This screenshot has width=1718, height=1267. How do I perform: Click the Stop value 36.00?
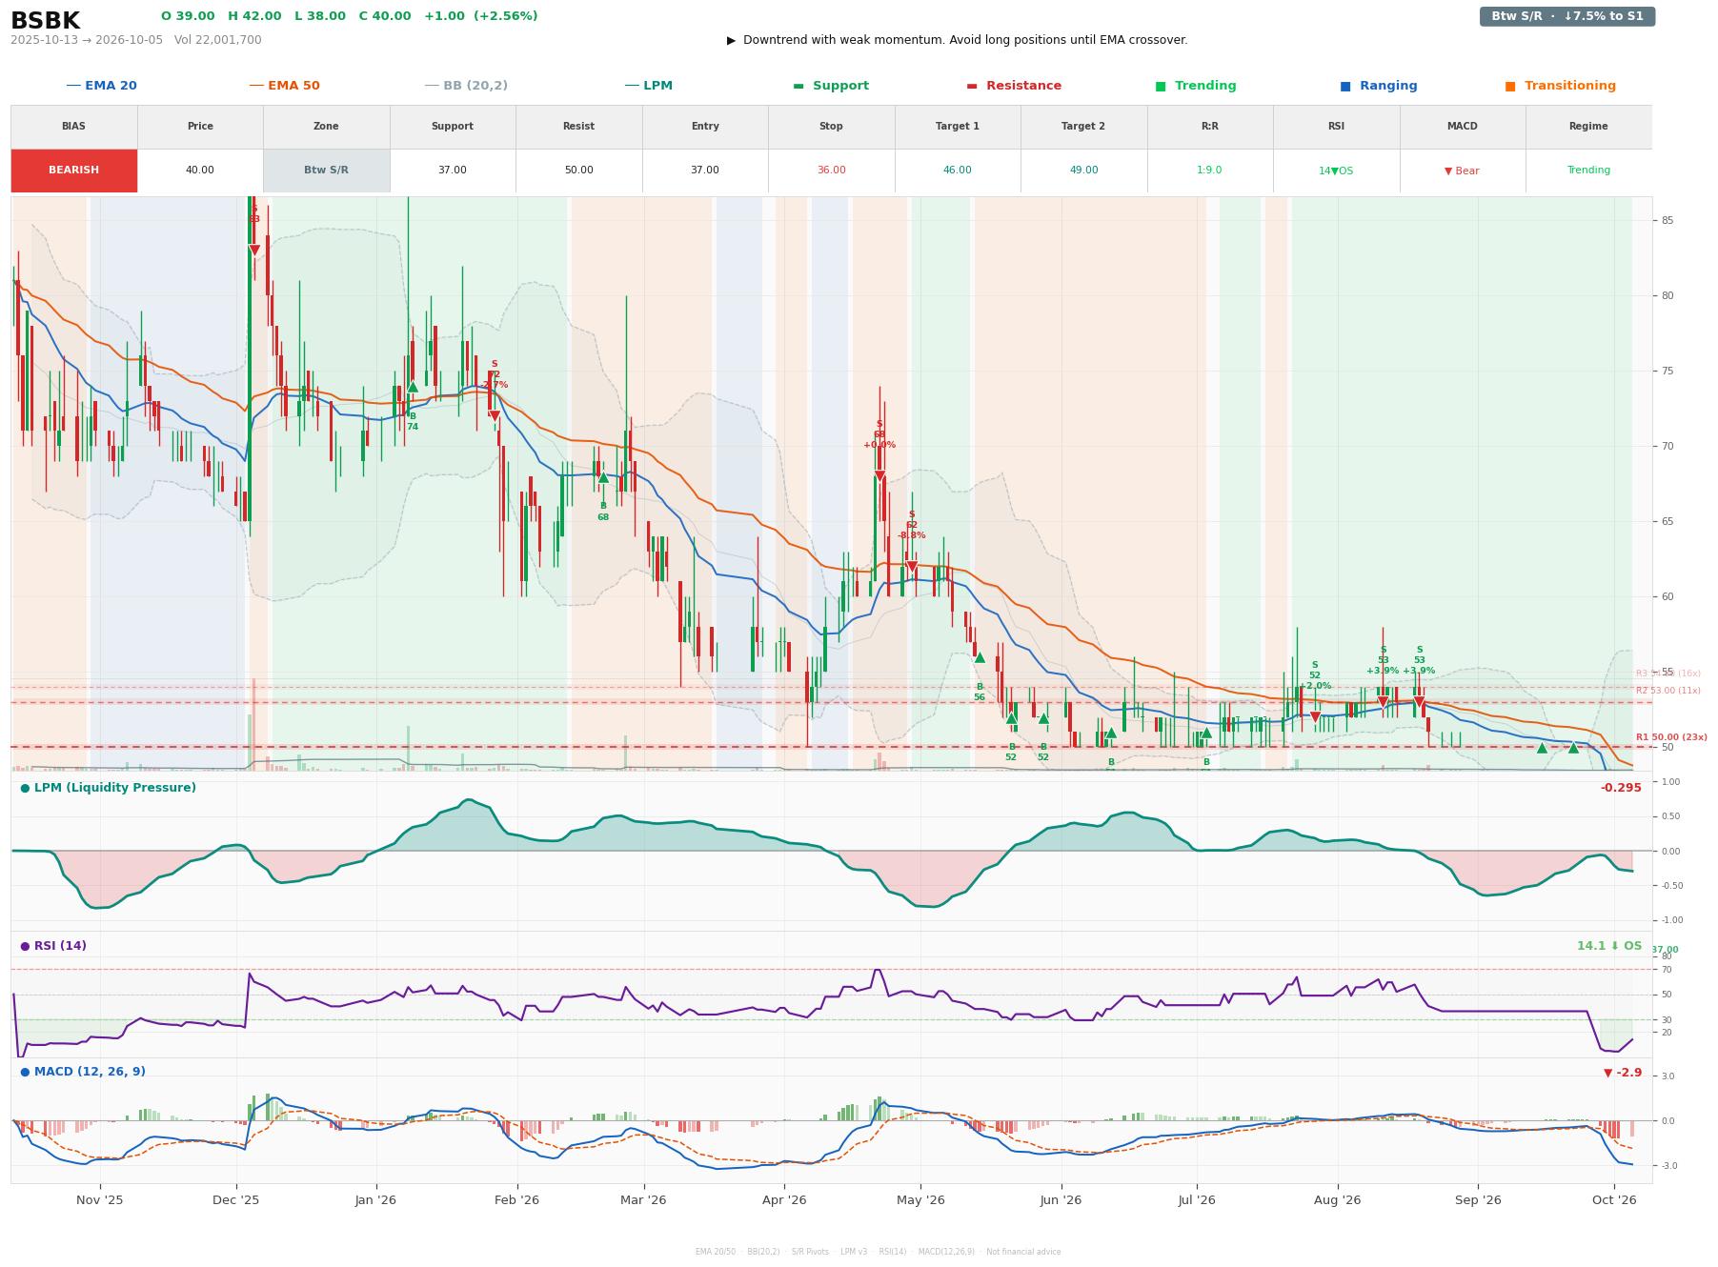[831, 171]
